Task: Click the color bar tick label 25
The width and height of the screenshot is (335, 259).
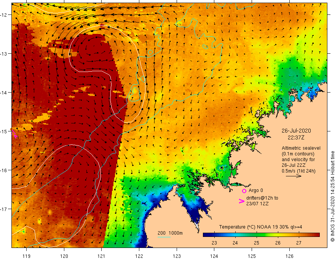Action: 256,243
